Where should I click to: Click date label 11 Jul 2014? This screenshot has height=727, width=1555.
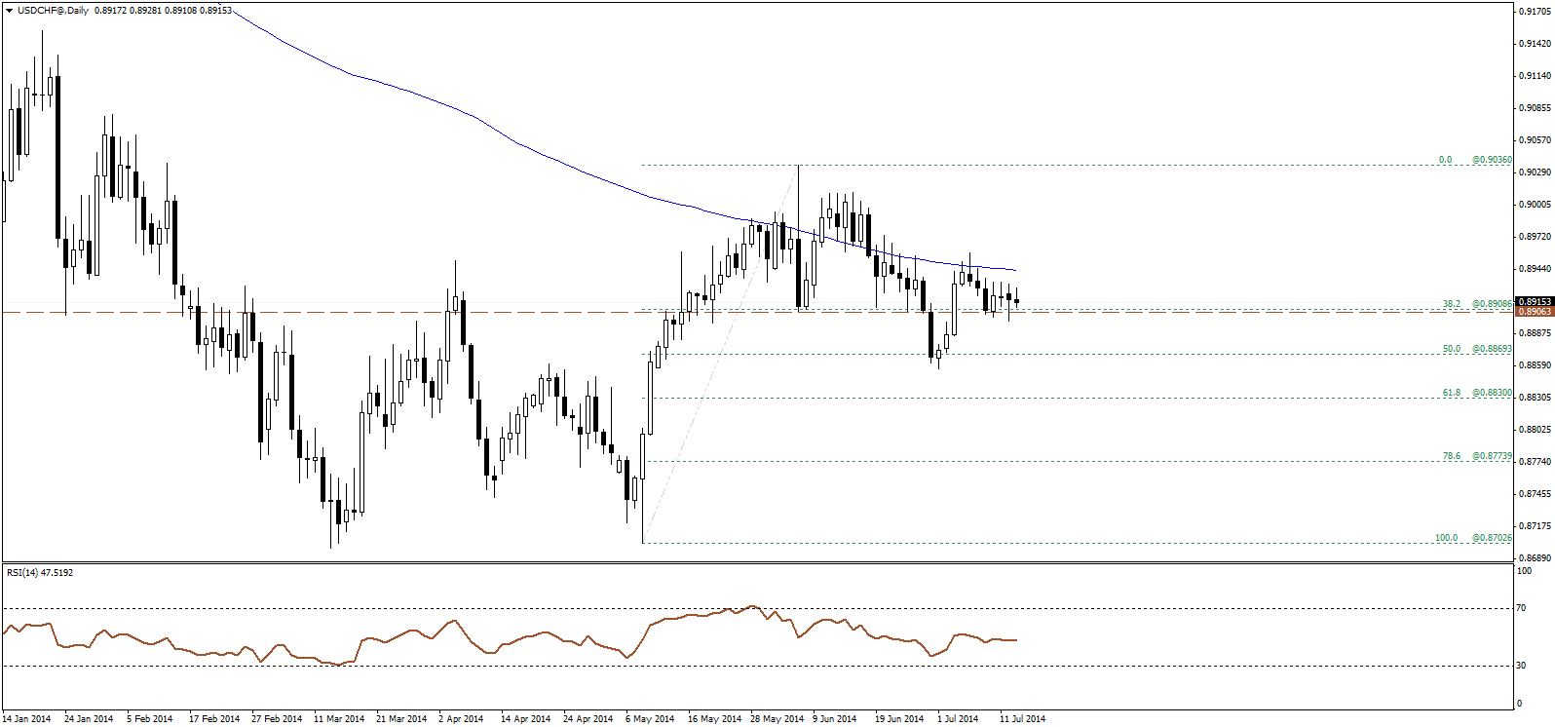click(x=1022, y=719)
